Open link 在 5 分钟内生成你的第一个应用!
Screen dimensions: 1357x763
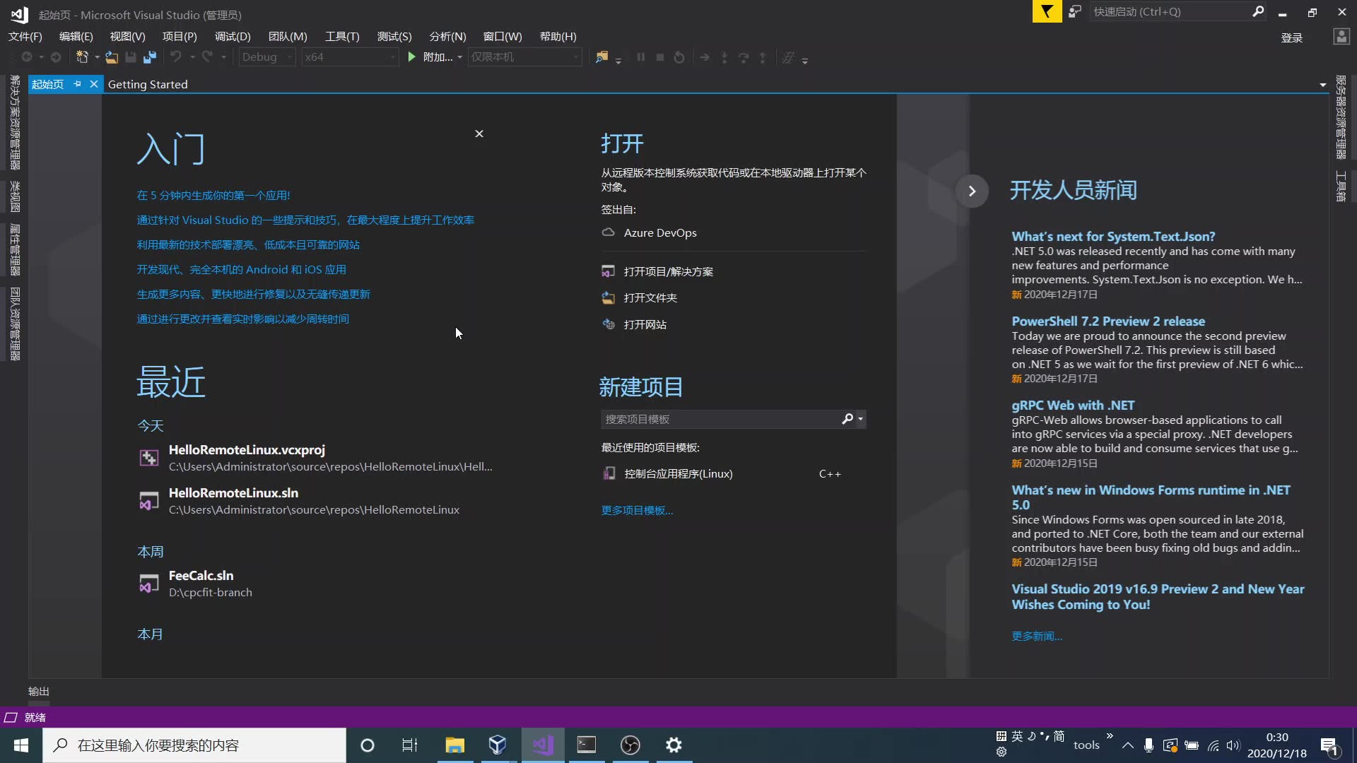point(213,195)
